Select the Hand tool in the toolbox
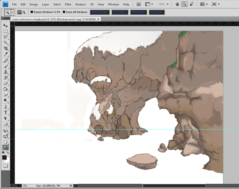This screenshot has height=189, width=239. point(6,142)
